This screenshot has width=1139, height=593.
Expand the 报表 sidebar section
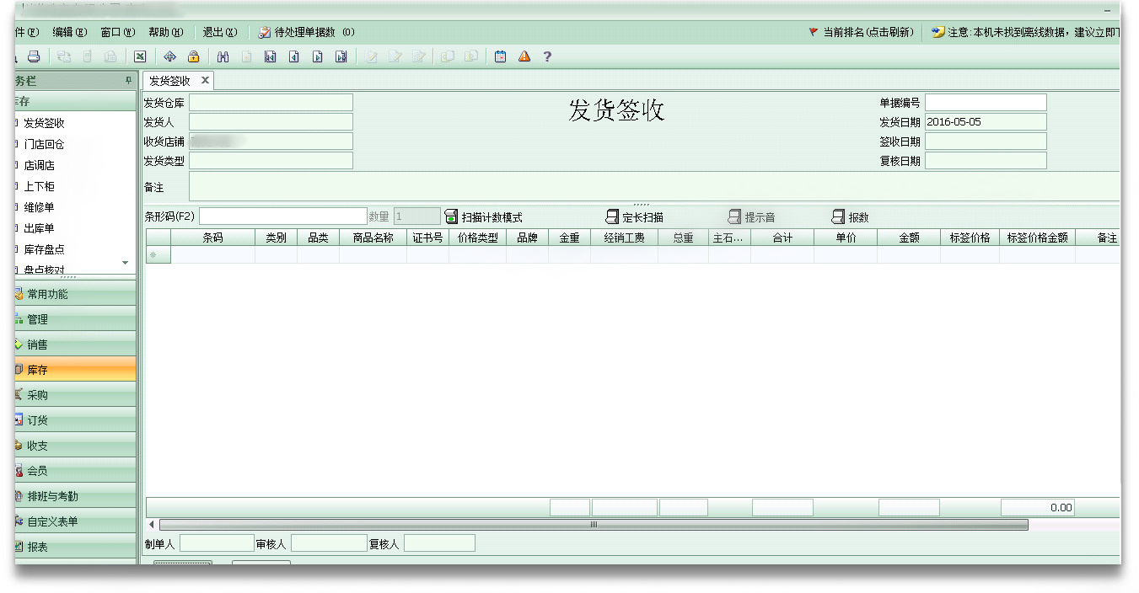click(x=75, y=547)
